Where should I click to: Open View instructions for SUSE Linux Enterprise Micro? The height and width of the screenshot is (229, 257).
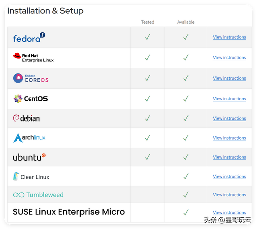click(x=229, y=213)
